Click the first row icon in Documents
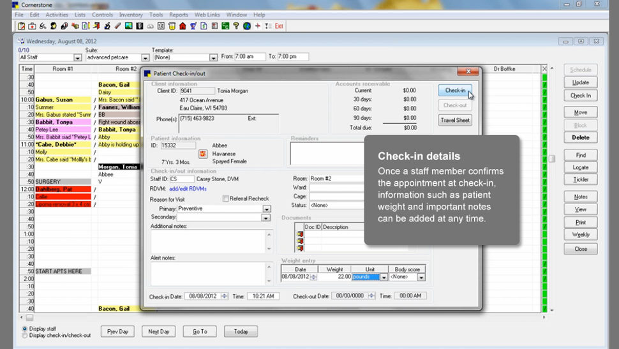This screenshot has width=619, height=349. pos(301,235)
